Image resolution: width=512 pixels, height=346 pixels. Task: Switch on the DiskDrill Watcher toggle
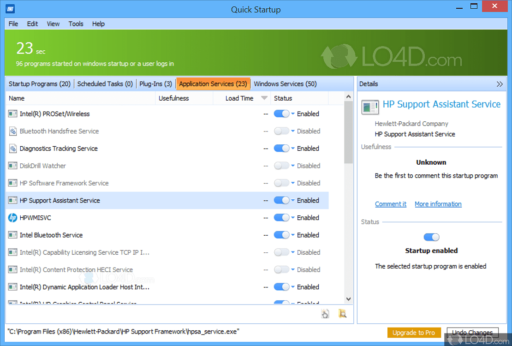[x=281, y=166]
